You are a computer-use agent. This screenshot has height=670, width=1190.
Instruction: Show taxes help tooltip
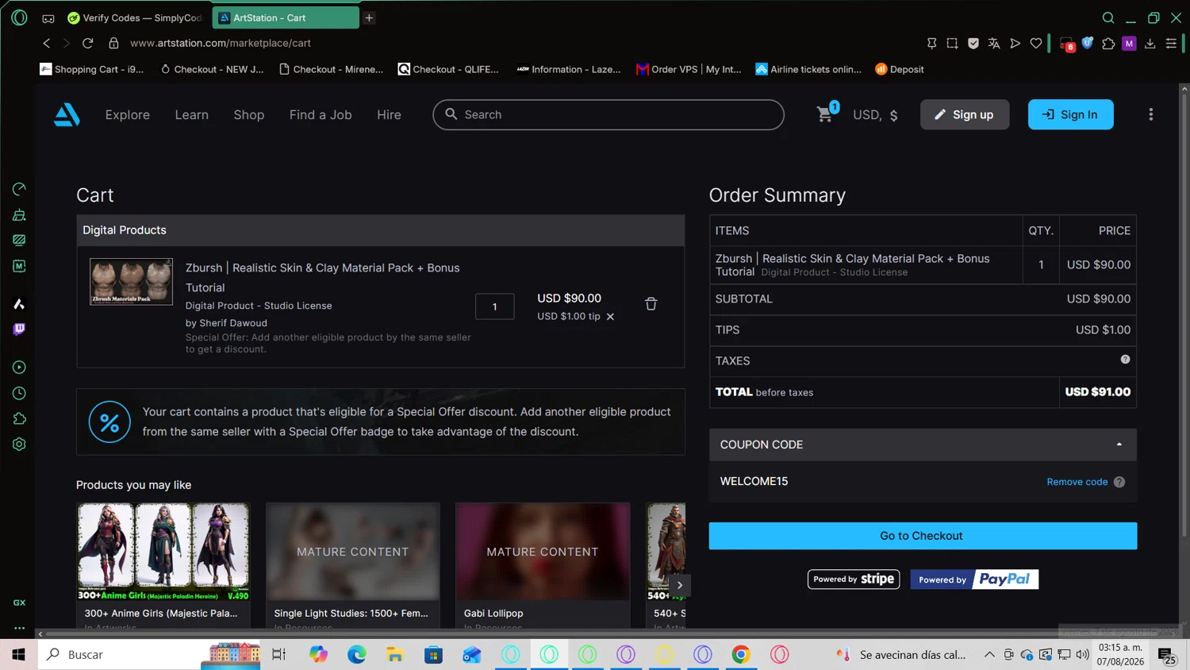pyautogui.click(x=1125, y=360)
